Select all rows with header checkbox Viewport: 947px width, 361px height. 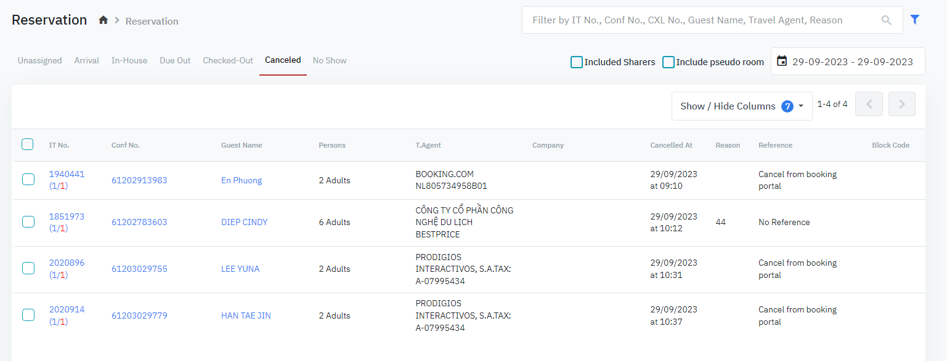tap(28, 145)
